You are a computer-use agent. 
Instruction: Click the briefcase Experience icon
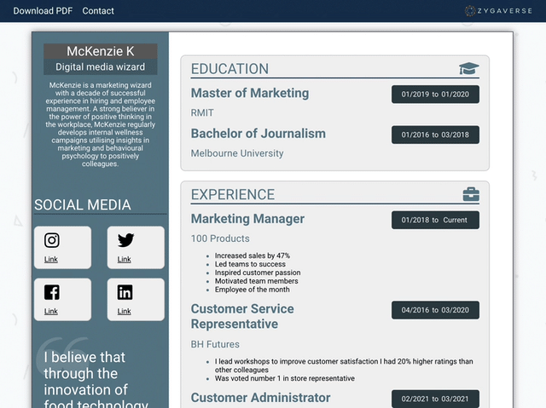click(470, 194)
